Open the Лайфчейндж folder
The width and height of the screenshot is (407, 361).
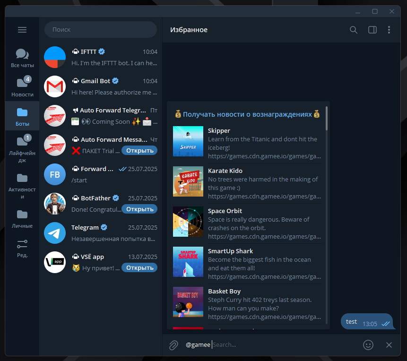pos(22,148)
